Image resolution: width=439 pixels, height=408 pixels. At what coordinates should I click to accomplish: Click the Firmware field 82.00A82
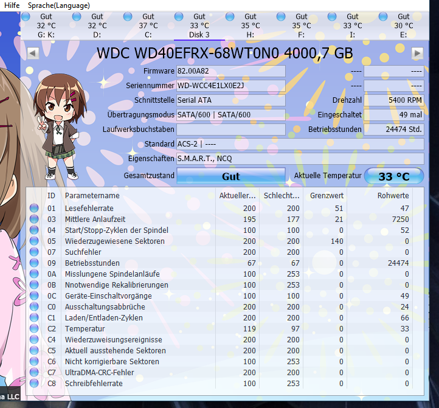pos(231,71)
